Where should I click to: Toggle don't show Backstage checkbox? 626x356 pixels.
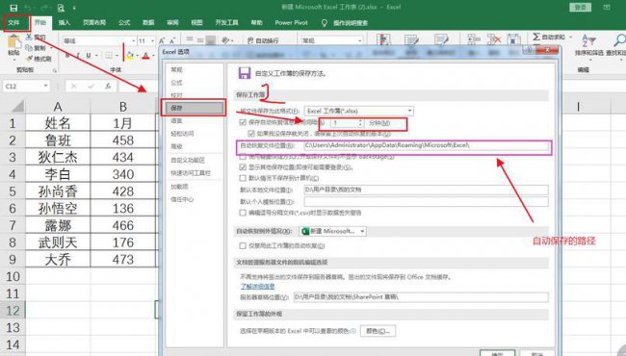point(243,157)
